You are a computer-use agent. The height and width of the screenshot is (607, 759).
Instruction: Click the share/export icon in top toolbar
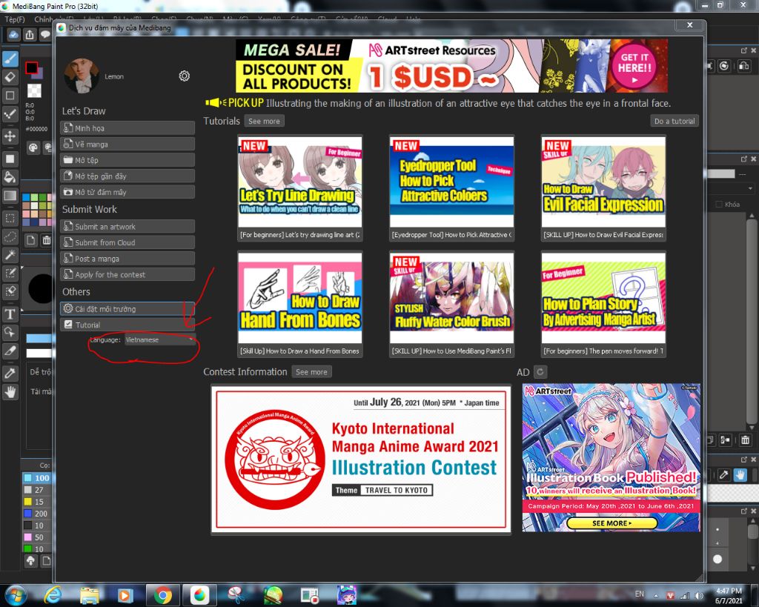[30, 34]
